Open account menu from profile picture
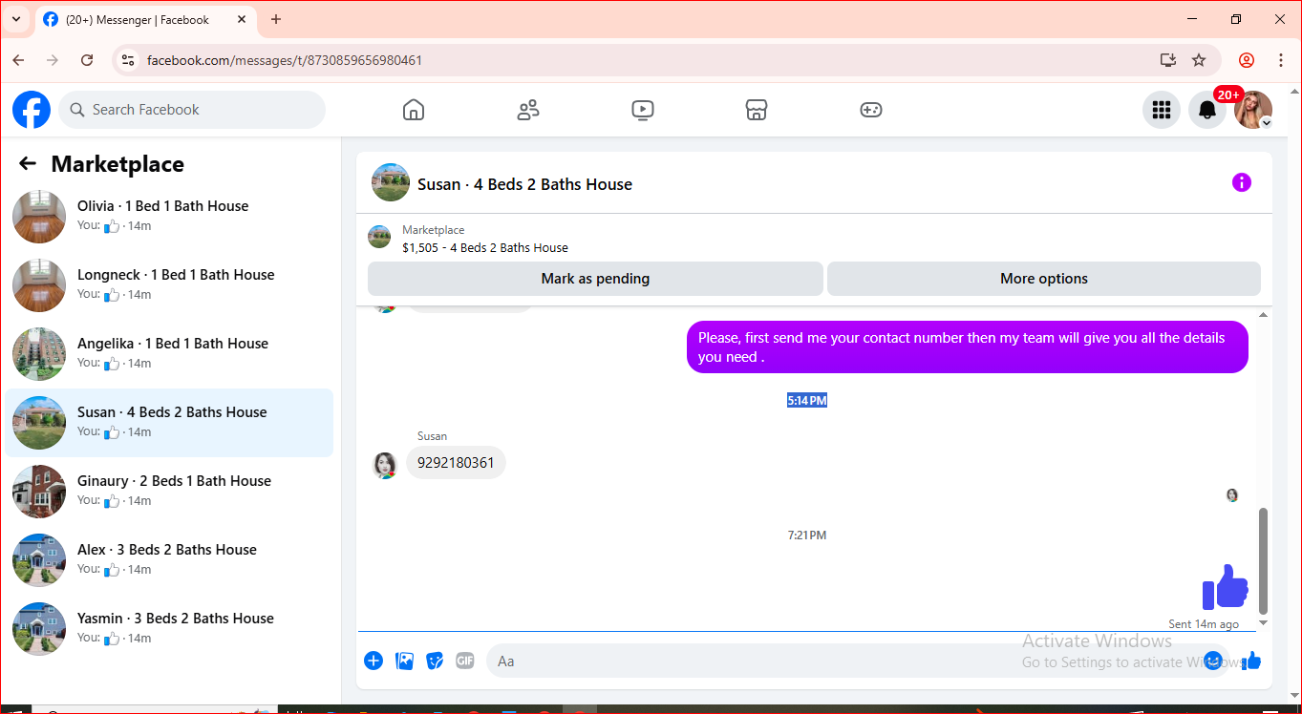Screen dimensions: 1302x714 [x=1253, y=110]
